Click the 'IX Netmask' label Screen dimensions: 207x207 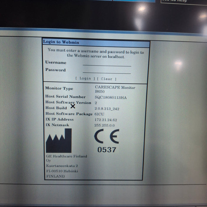[x=57, y=125]
